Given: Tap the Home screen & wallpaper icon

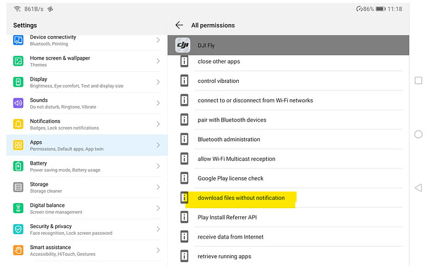Looking at the screenshot, I should pyautogui.click(x=18, y=61).
